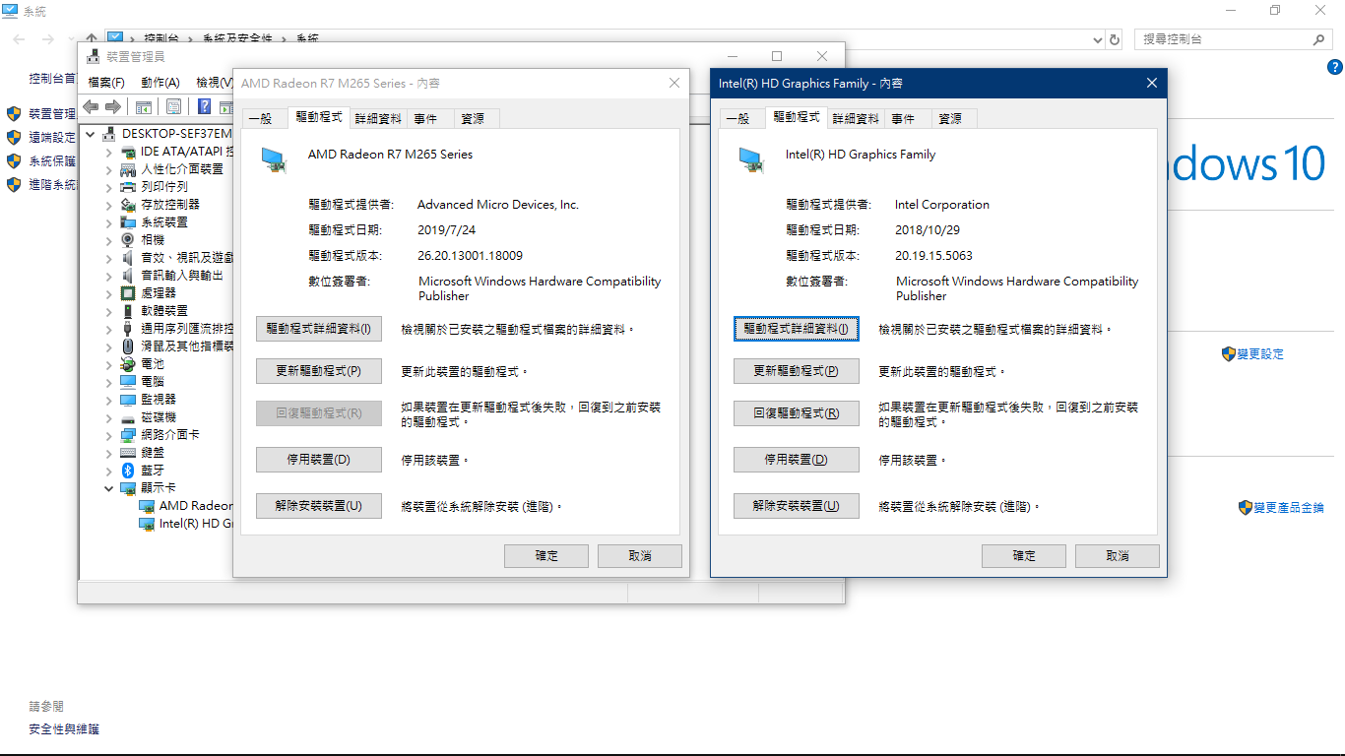Click the display adapter icon beside 顯示卡
1345x756 pixels.
(x=128, y=488)
